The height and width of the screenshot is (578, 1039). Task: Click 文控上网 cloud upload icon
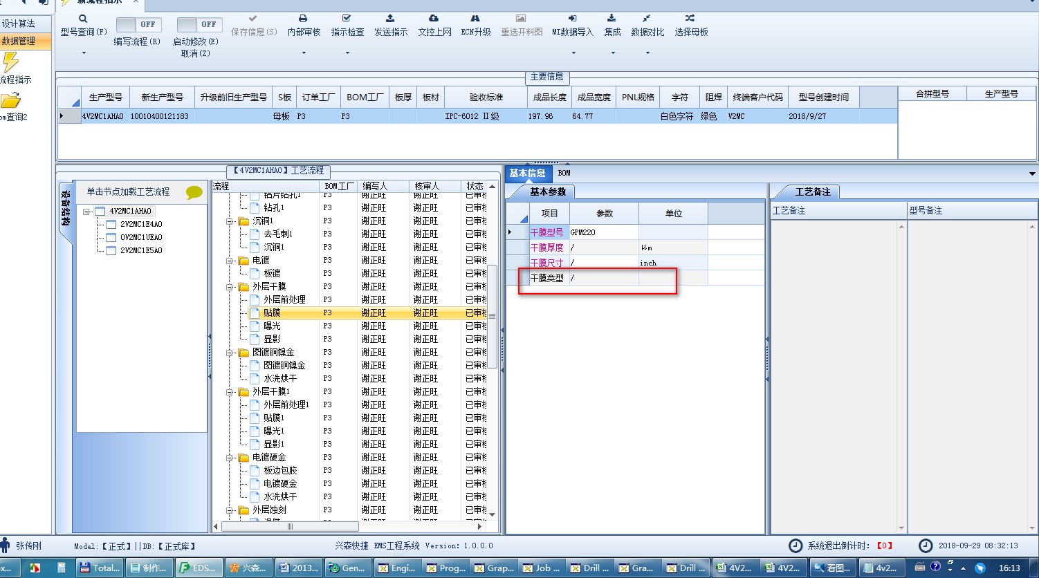pyautogui.click(x=434, y=19)
